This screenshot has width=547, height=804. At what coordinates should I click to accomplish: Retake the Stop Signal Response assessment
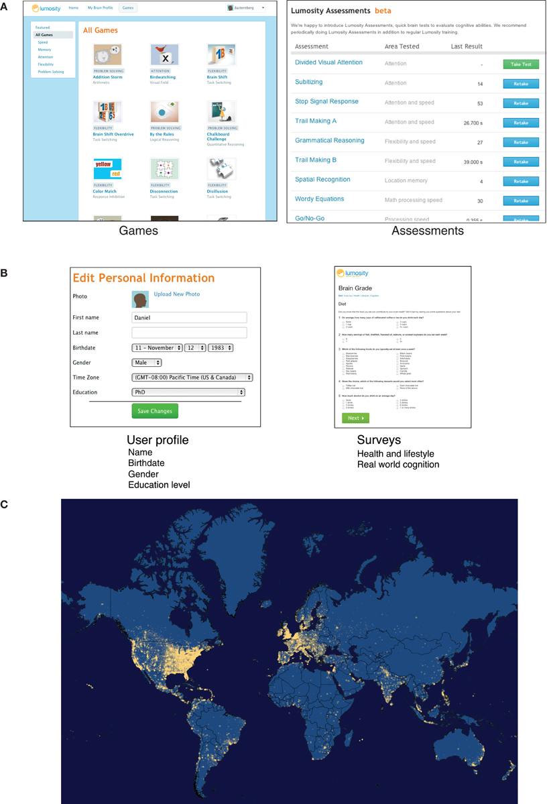click(521, 103)
